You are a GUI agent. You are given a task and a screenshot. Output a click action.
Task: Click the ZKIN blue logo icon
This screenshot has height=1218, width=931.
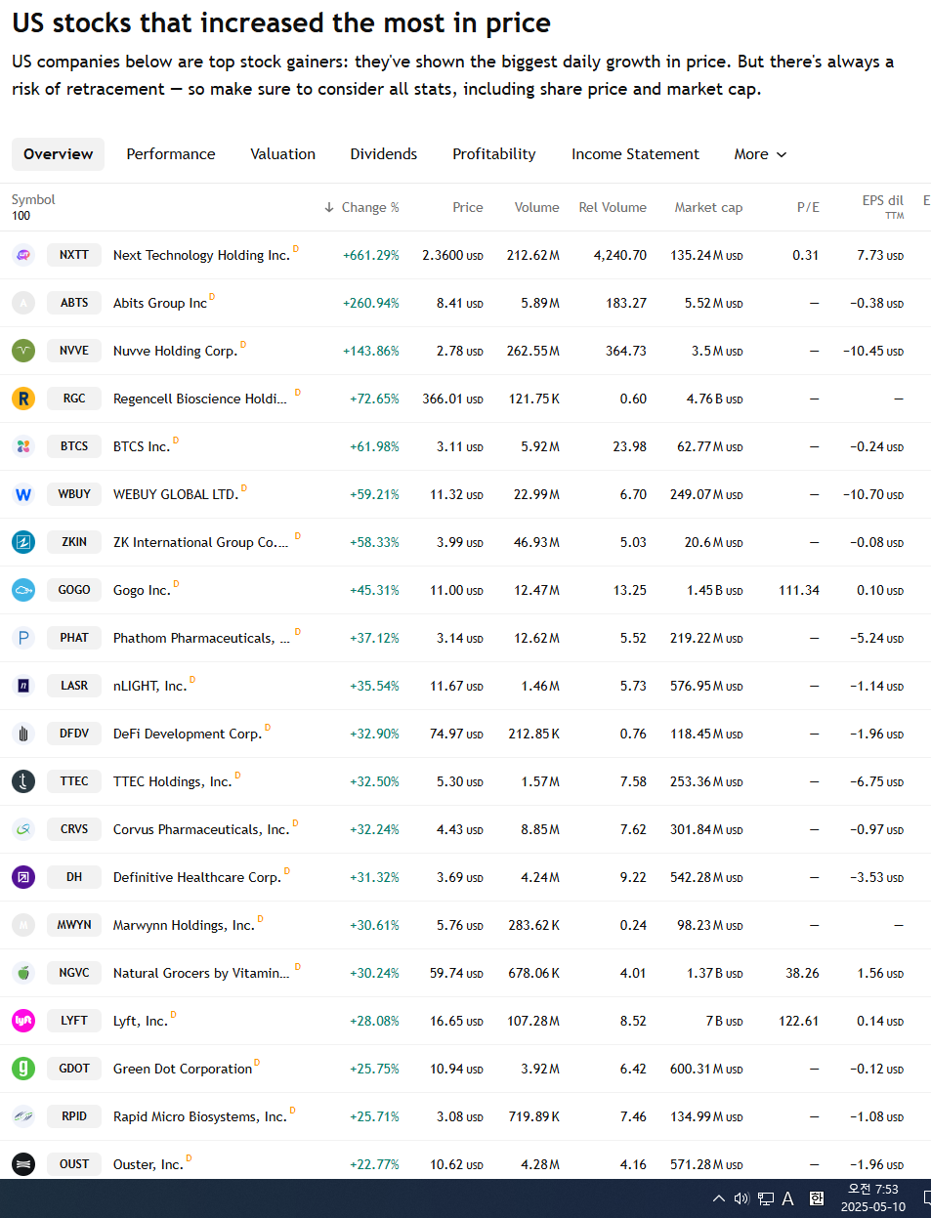pos(23,542)
